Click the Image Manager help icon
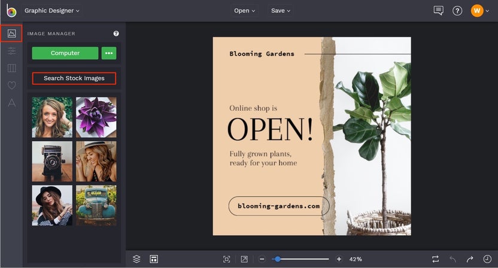Screen dimensions: 498x268 pos(116,33)
